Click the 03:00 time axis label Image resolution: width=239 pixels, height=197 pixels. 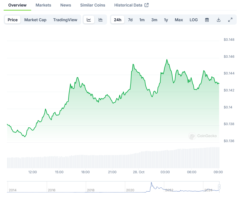(165, 172)
